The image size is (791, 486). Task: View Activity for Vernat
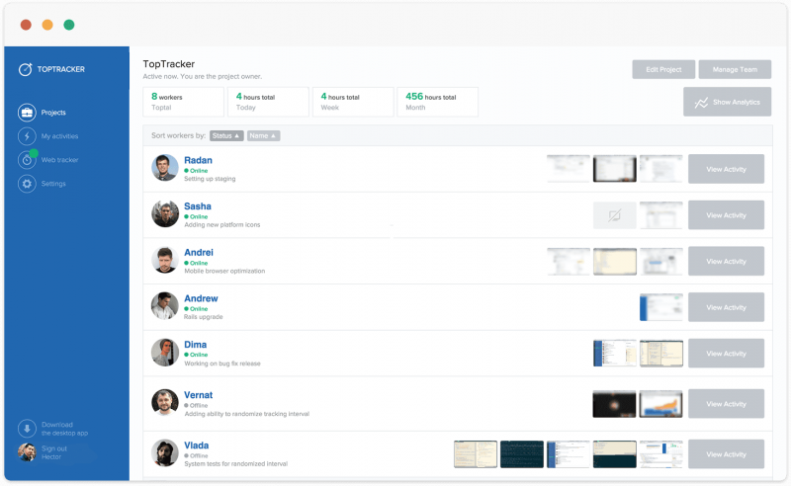tap(726, 404)
